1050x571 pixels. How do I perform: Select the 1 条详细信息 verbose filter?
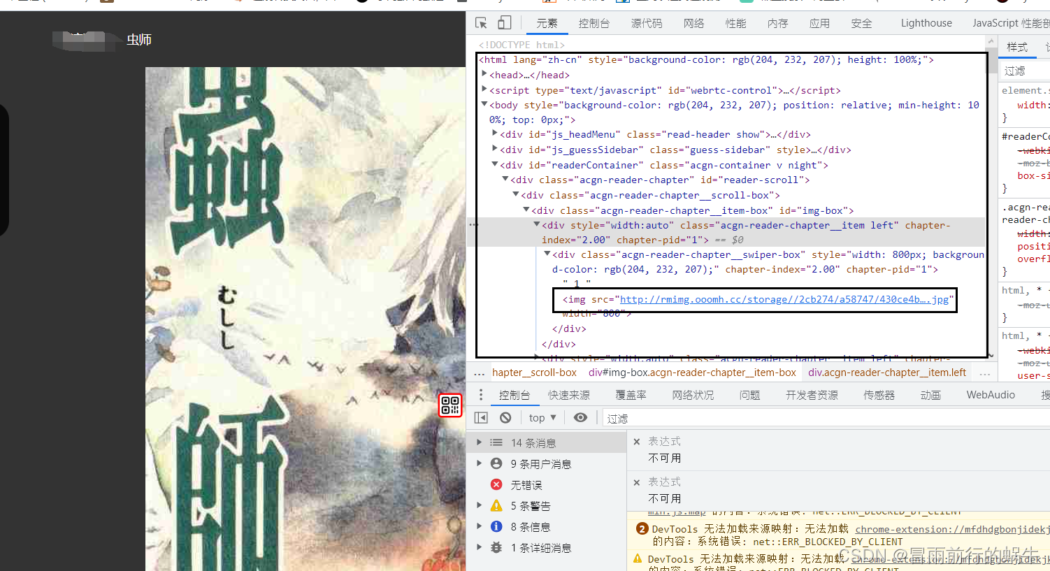click(540, 547)
